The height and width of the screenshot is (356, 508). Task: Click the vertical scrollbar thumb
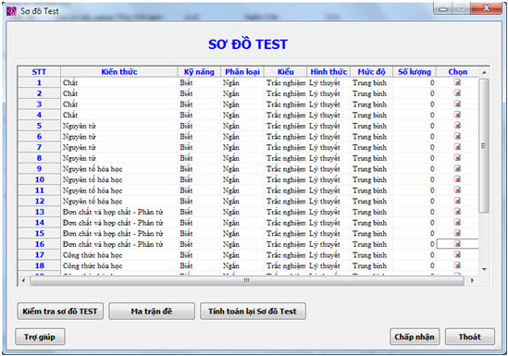(x=484, y=146)
